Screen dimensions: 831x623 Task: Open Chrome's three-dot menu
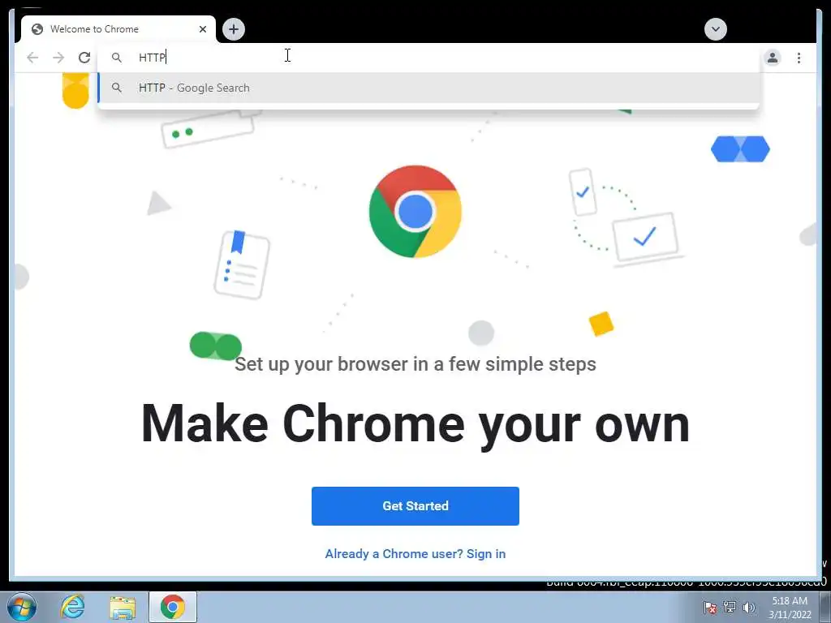coord(799,58)
